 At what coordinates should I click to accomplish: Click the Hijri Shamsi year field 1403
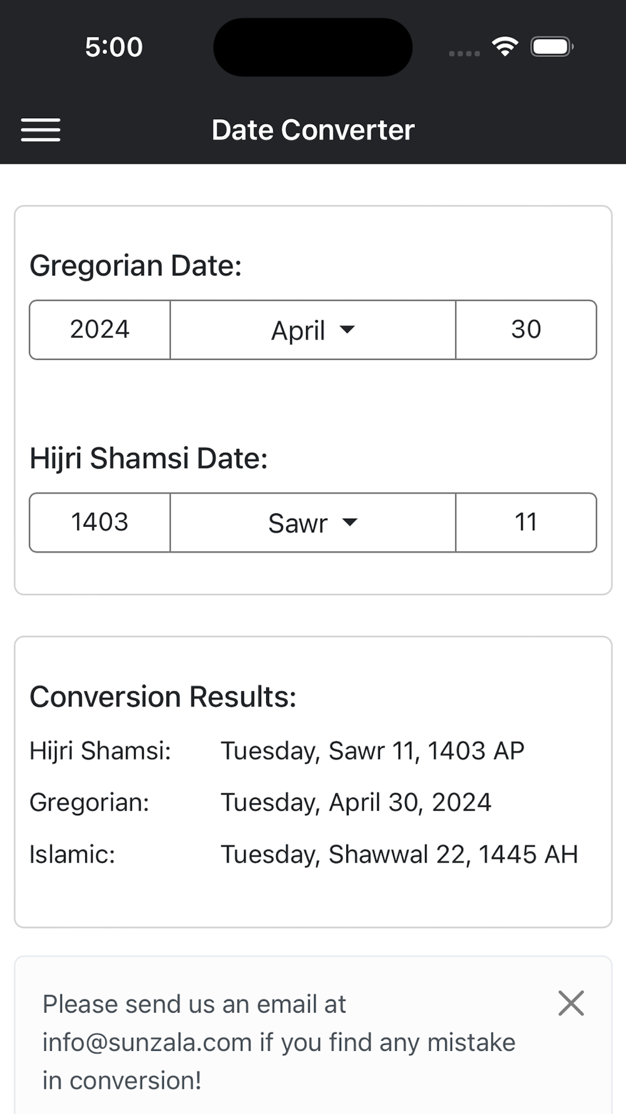tap(100, 523)
